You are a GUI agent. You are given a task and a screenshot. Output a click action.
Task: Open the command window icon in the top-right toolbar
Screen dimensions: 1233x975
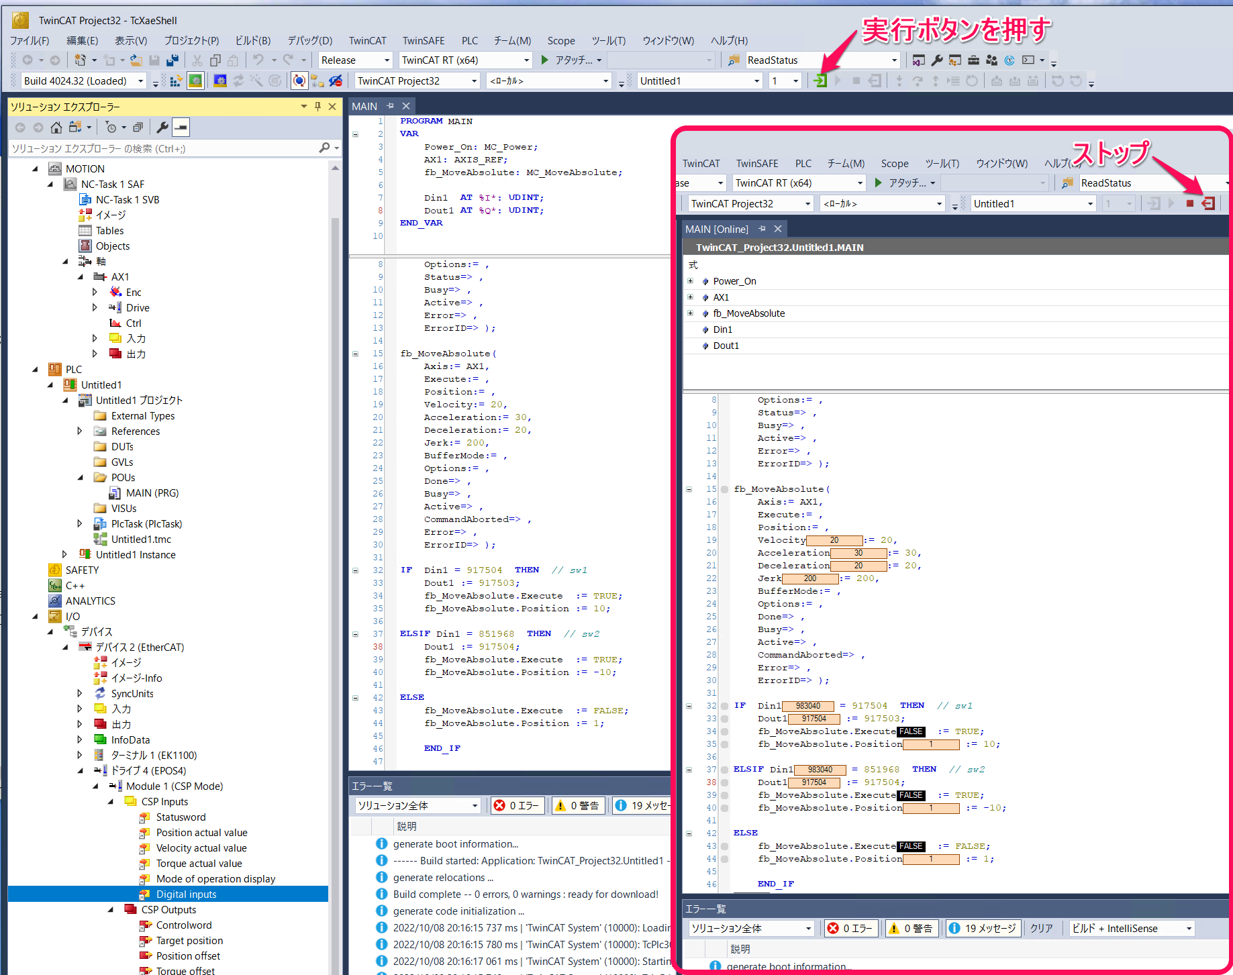point(1028,60)
